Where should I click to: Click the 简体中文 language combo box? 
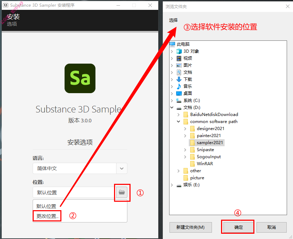80,168
